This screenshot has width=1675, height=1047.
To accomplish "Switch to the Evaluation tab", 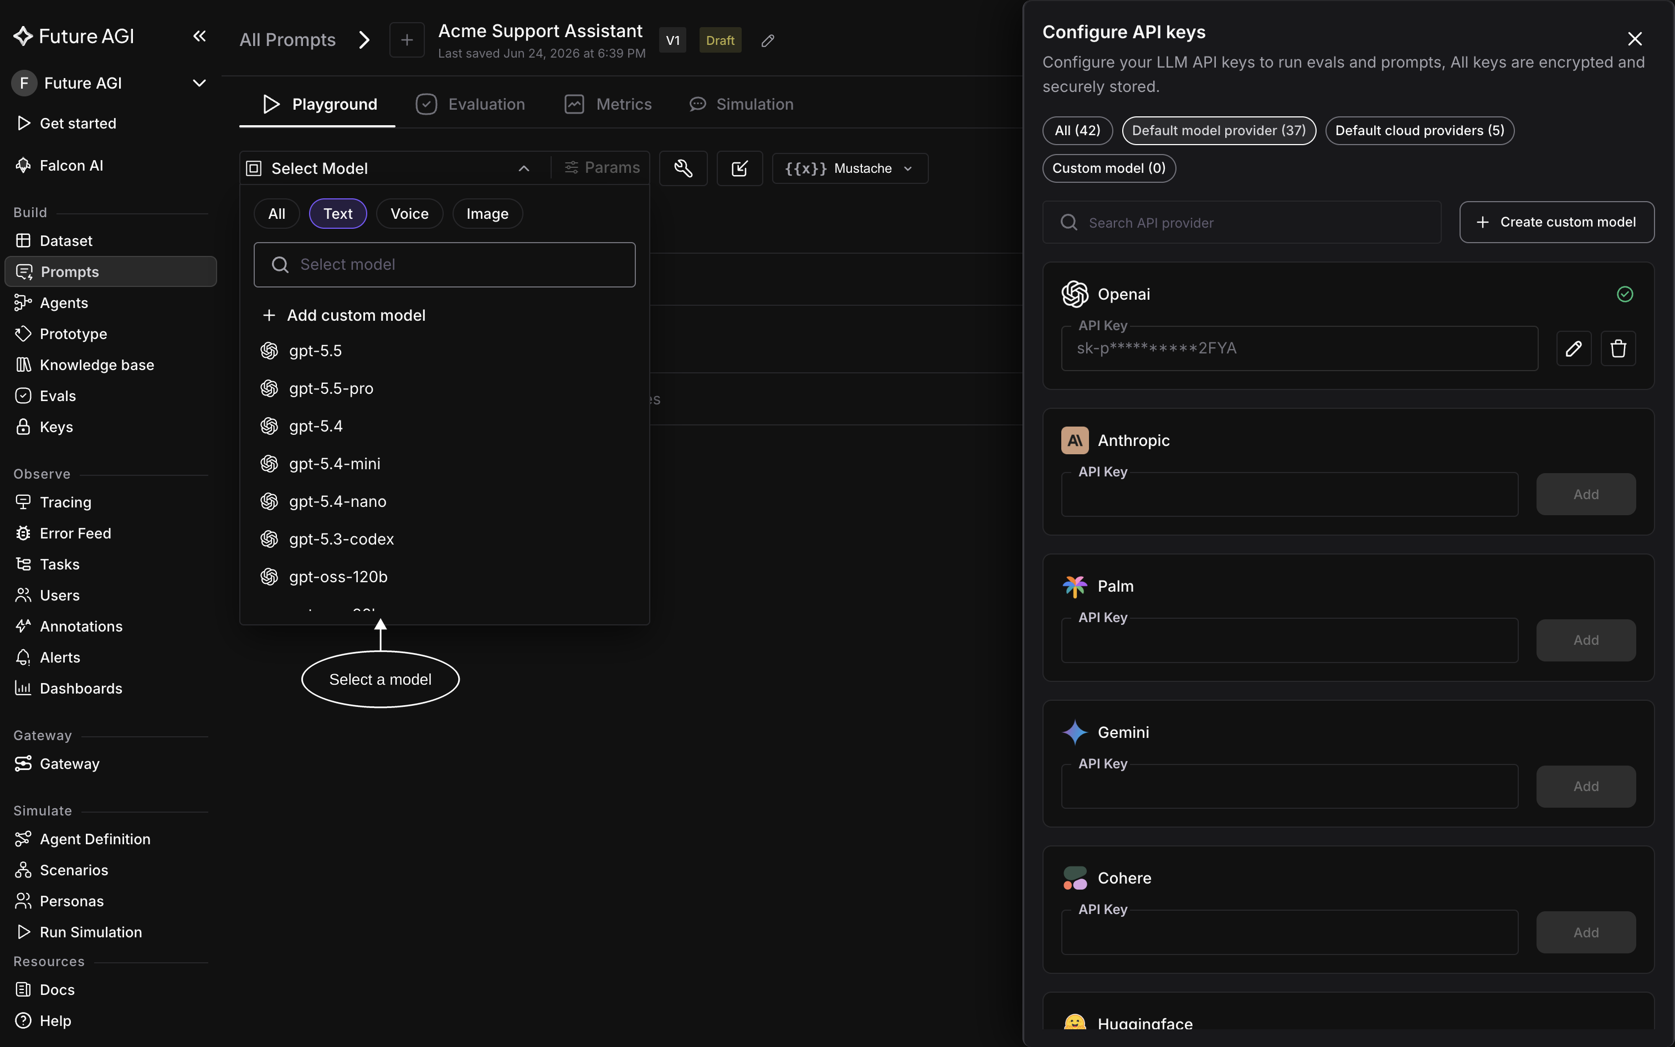I will (x=470, y=104).
